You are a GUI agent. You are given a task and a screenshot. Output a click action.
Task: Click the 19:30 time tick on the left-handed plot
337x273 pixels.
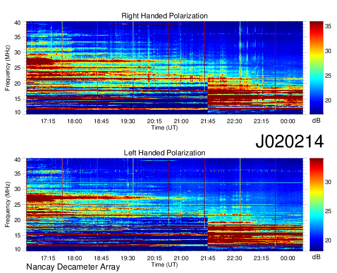(x=128, y=258)
